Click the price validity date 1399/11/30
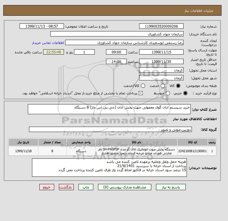Image resolution: width=228 pixels, height=221 pixels. click(161, 61)
